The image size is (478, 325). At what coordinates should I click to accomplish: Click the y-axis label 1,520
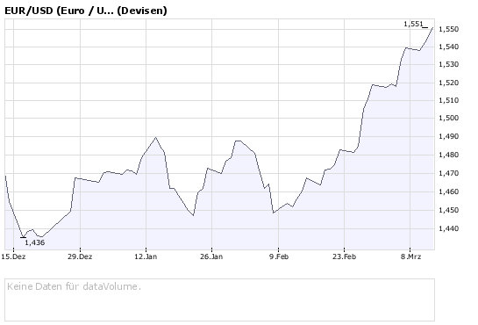[x=448, y=83]
